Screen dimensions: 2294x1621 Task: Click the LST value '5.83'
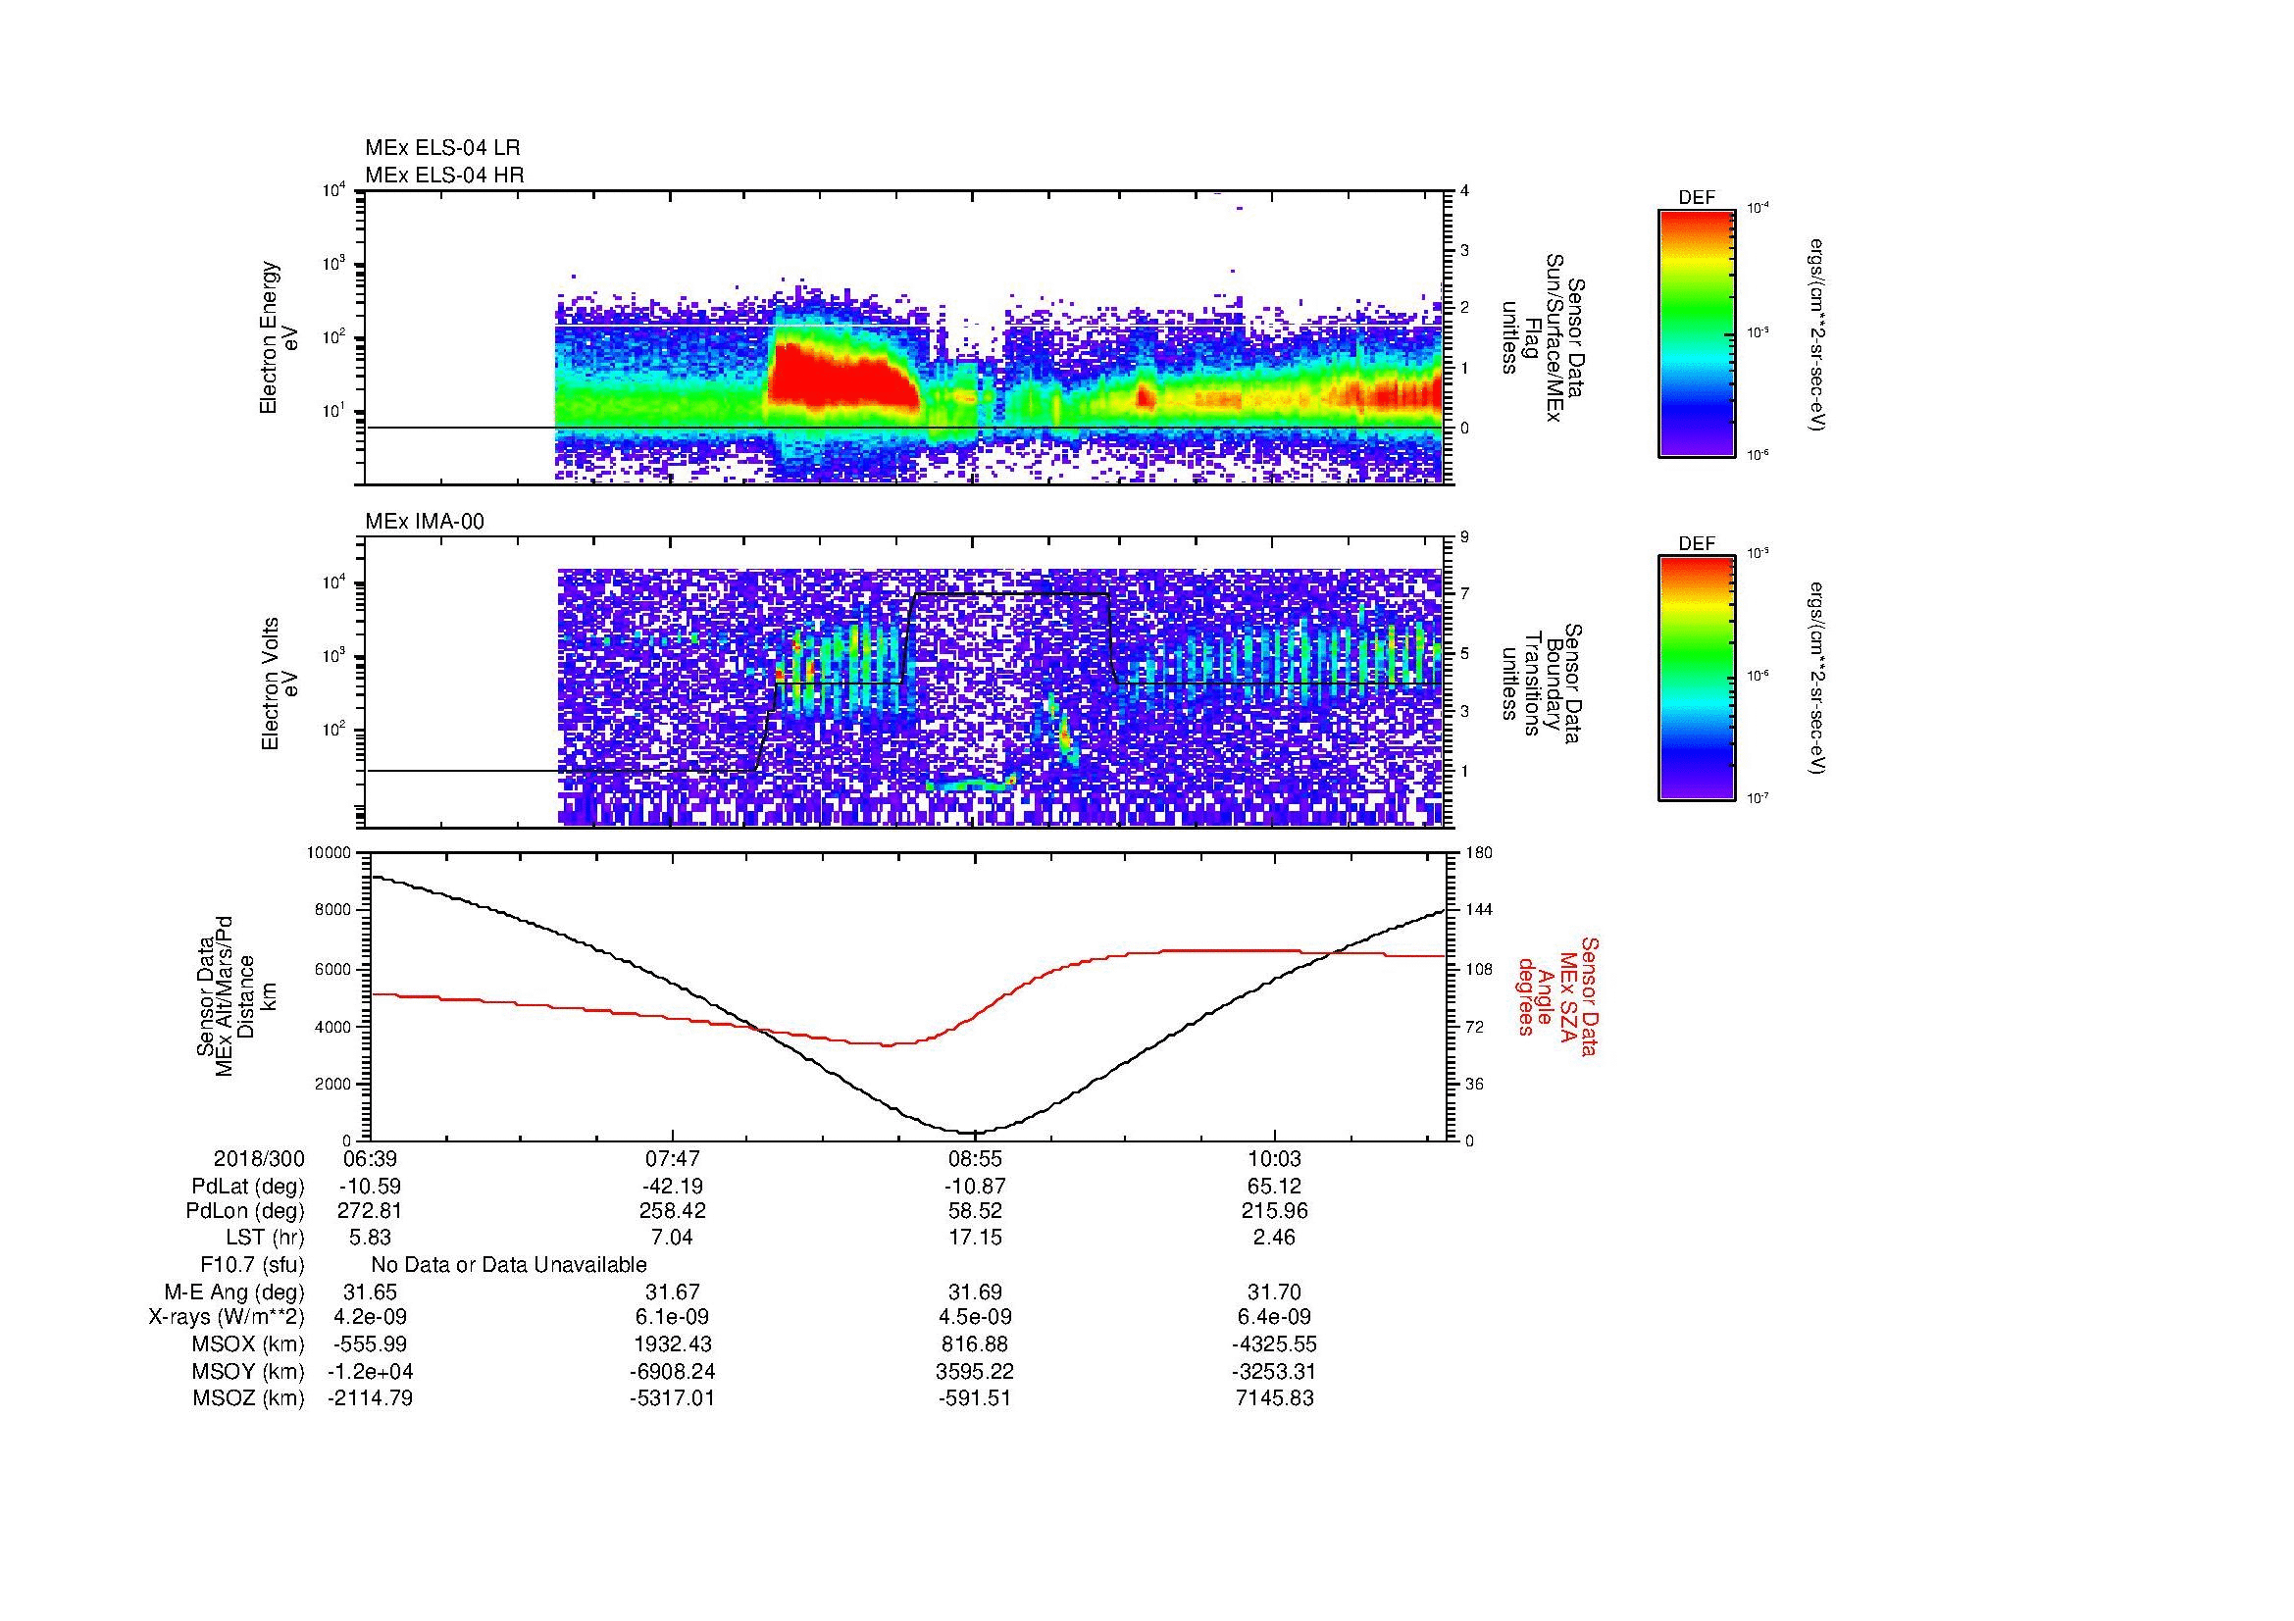click(370, 1239)
